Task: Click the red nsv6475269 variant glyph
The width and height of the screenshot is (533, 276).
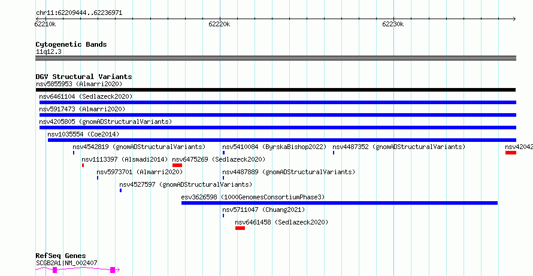Action: click(177, 165)
